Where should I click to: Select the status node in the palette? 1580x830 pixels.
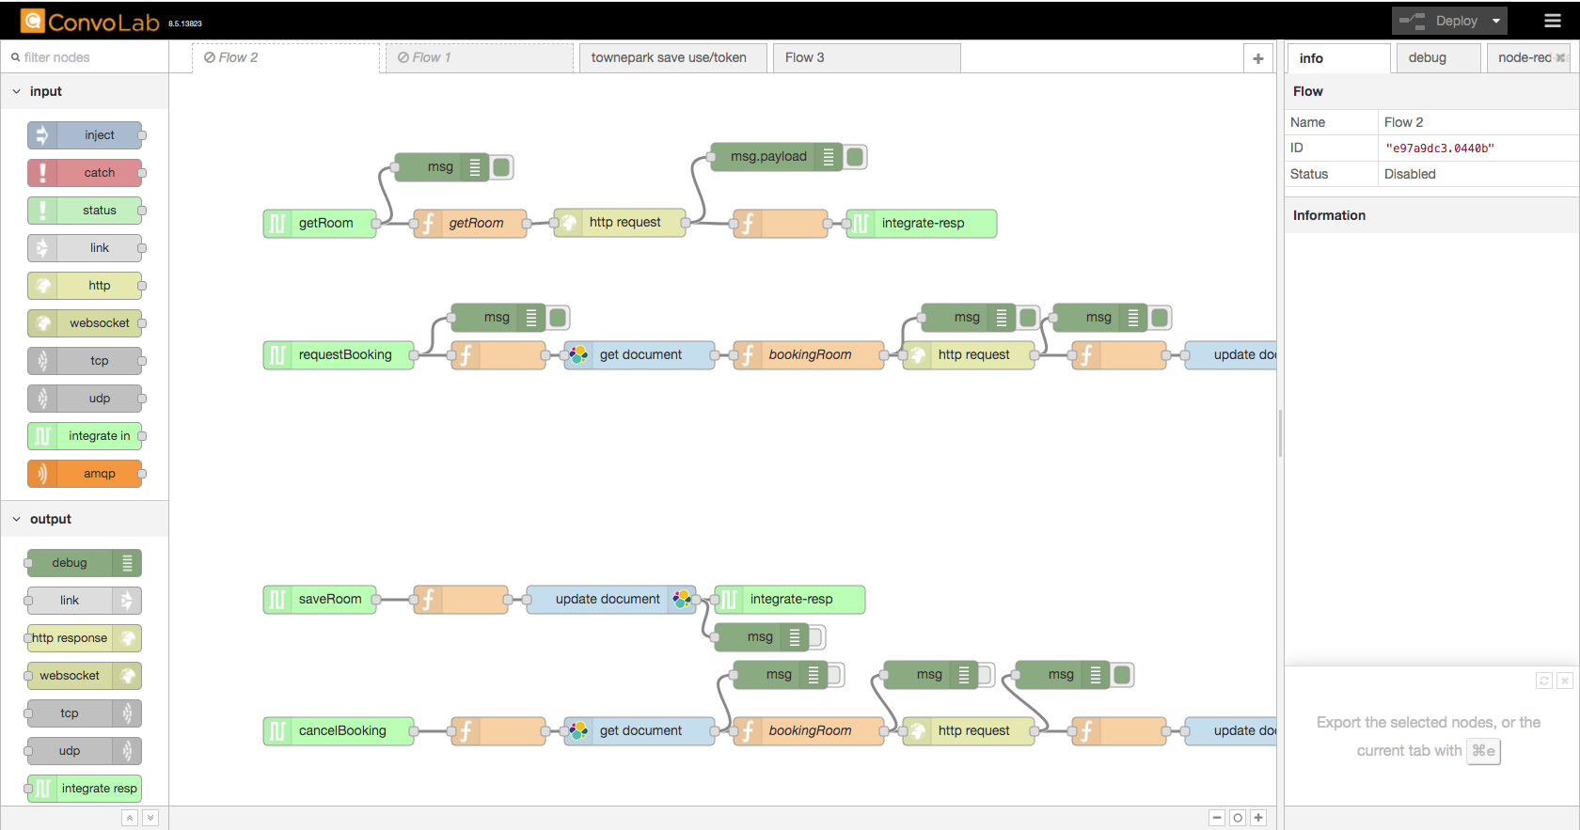tap(85, 211)
